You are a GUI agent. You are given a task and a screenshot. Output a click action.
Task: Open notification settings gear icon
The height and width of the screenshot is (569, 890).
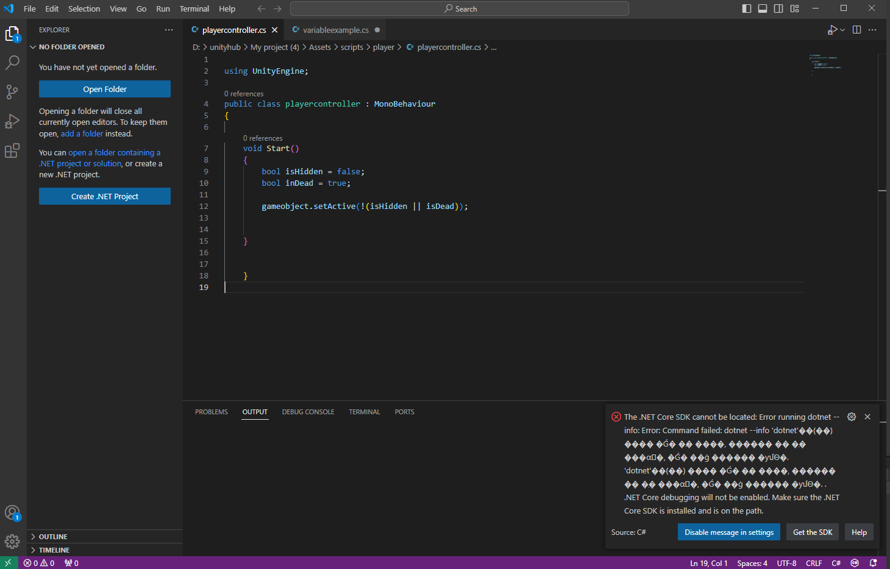852,417
